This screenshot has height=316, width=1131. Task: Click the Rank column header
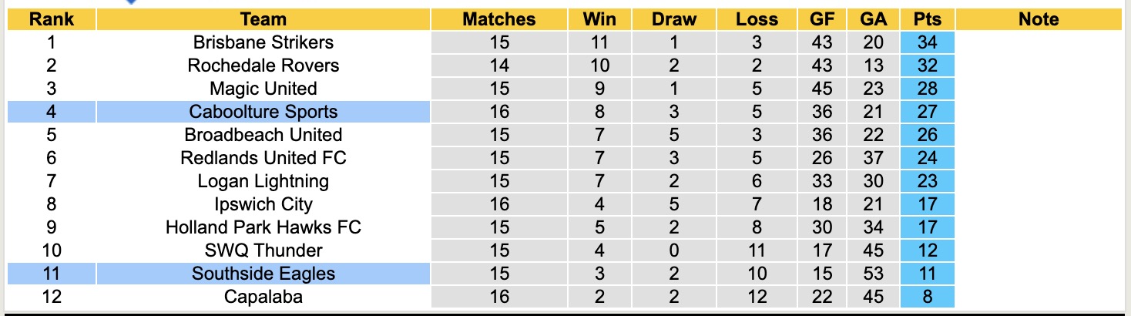click(51, 19)
